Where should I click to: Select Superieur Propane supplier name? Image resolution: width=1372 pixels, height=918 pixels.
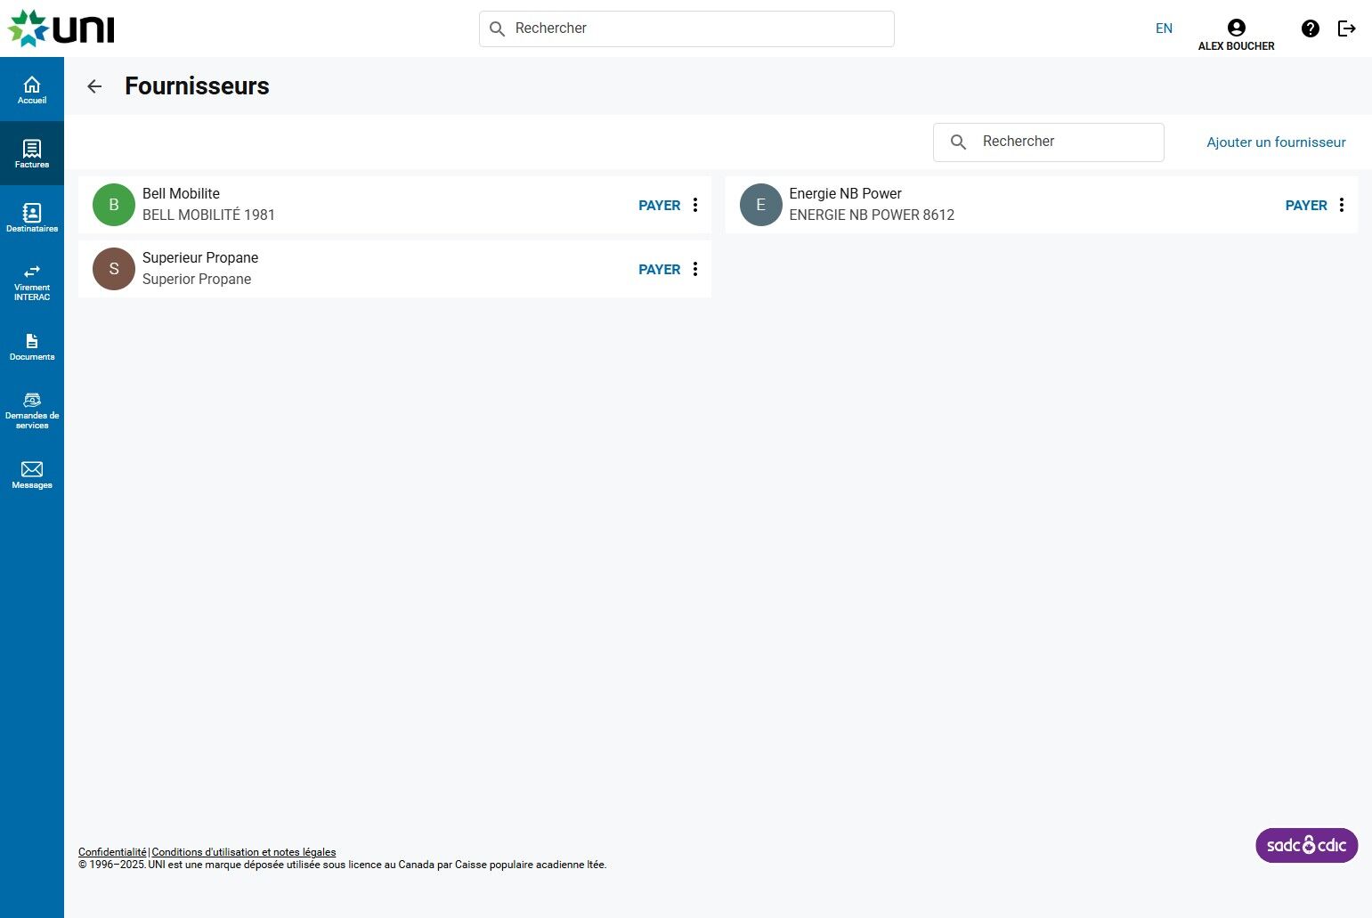[x=200, y=258]
